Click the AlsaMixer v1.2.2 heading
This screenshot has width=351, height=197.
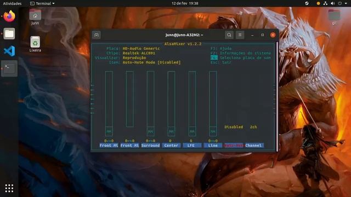click(183, 44)
